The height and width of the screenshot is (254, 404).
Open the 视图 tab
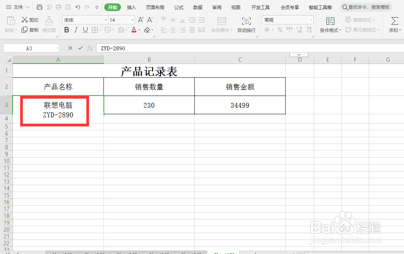coord(236,7)
